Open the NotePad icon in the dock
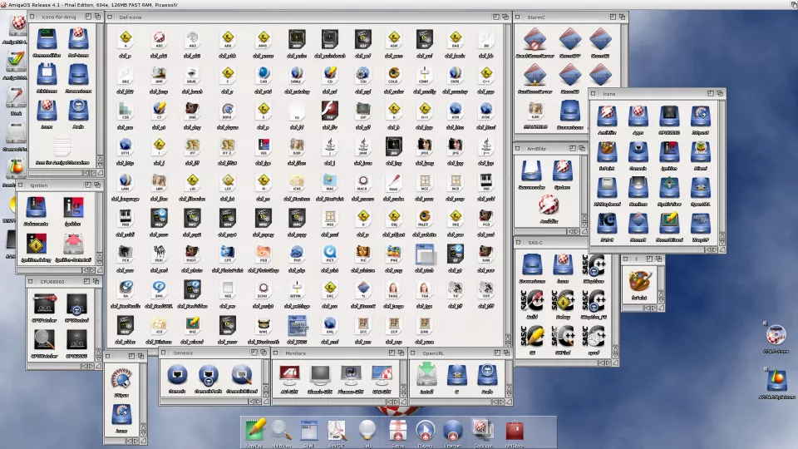This screenshot has height=449, width=798. click(254, 430)
